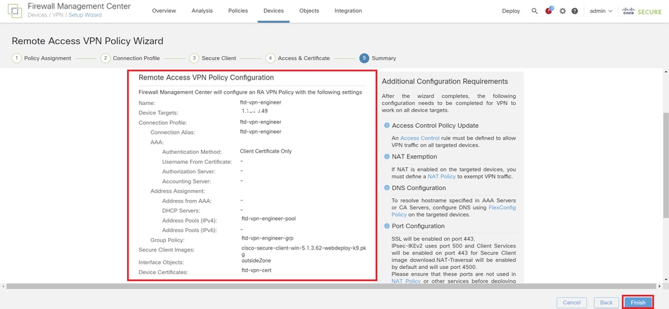Click the Authentication Method label

pyautogui.click(x=192, y=152)
